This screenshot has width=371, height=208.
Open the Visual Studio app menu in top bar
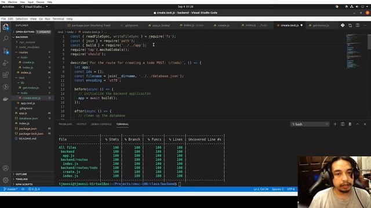click(x=34, y=6)
